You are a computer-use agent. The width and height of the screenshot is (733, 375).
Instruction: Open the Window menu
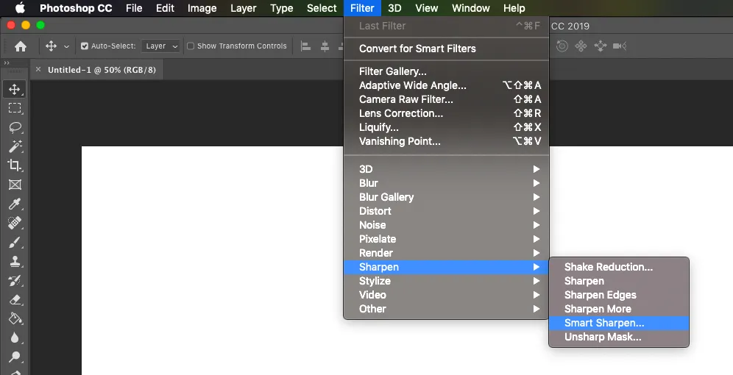coord(471,8)
